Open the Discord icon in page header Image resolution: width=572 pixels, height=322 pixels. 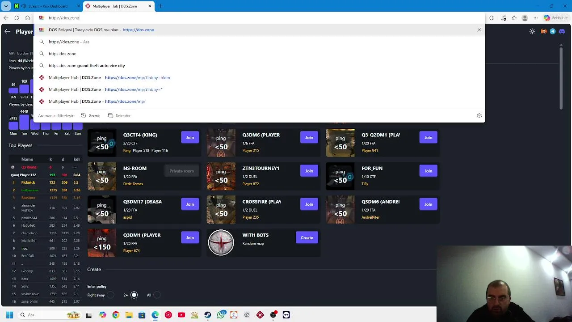click(562, 31)
